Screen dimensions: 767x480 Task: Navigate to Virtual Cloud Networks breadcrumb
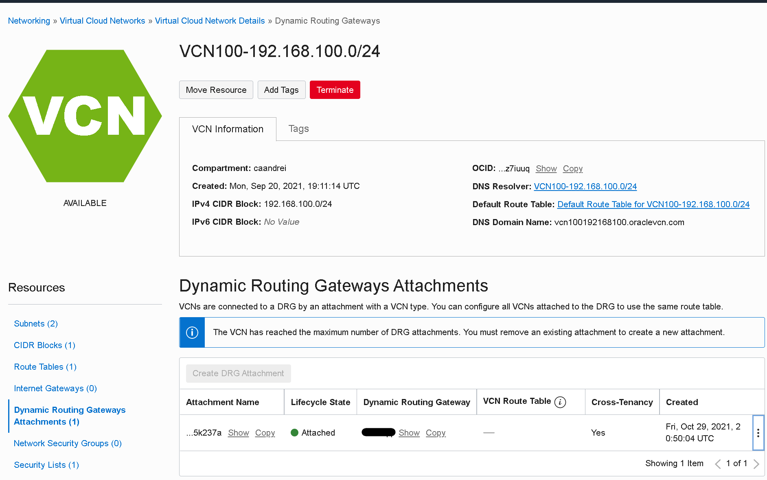102,21
